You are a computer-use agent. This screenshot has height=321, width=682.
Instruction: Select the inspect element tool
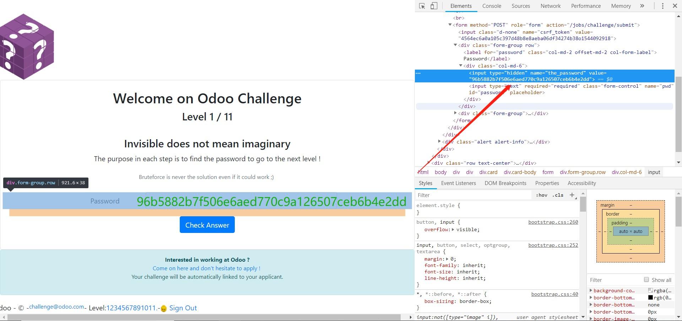click(x=422, y=6)
